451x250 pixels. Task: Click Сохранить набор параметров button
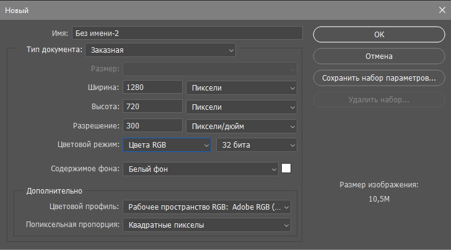[x=379, y=78]
